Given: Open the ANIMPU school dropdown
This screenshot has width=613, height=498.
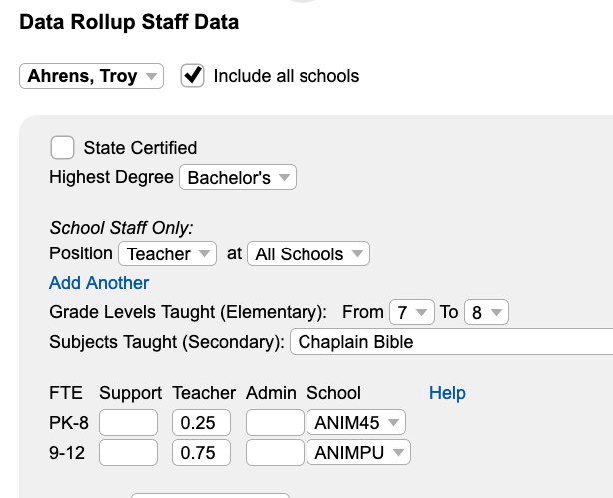Looking at the screenshot, I should pos(358,453).
